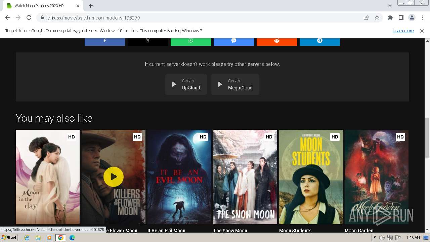Open The Snow Moon poster
Viewport: 430px width, 242px height.
pos(245,177)
